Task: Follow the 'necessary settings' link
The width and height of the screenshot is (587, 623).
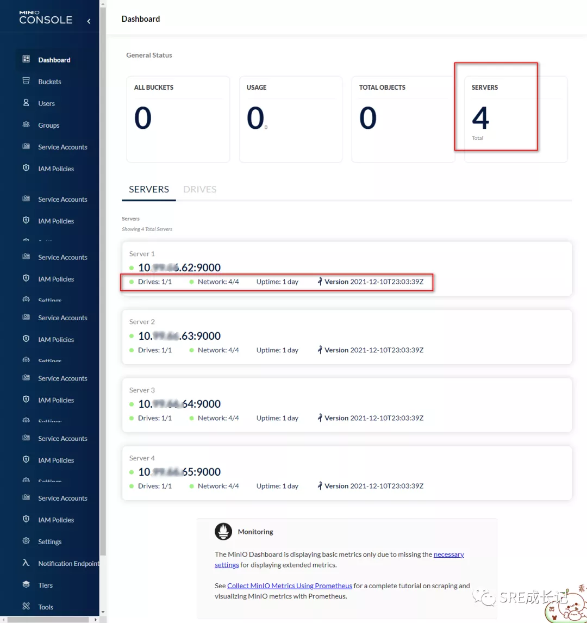Action: (x=449, y=555)
